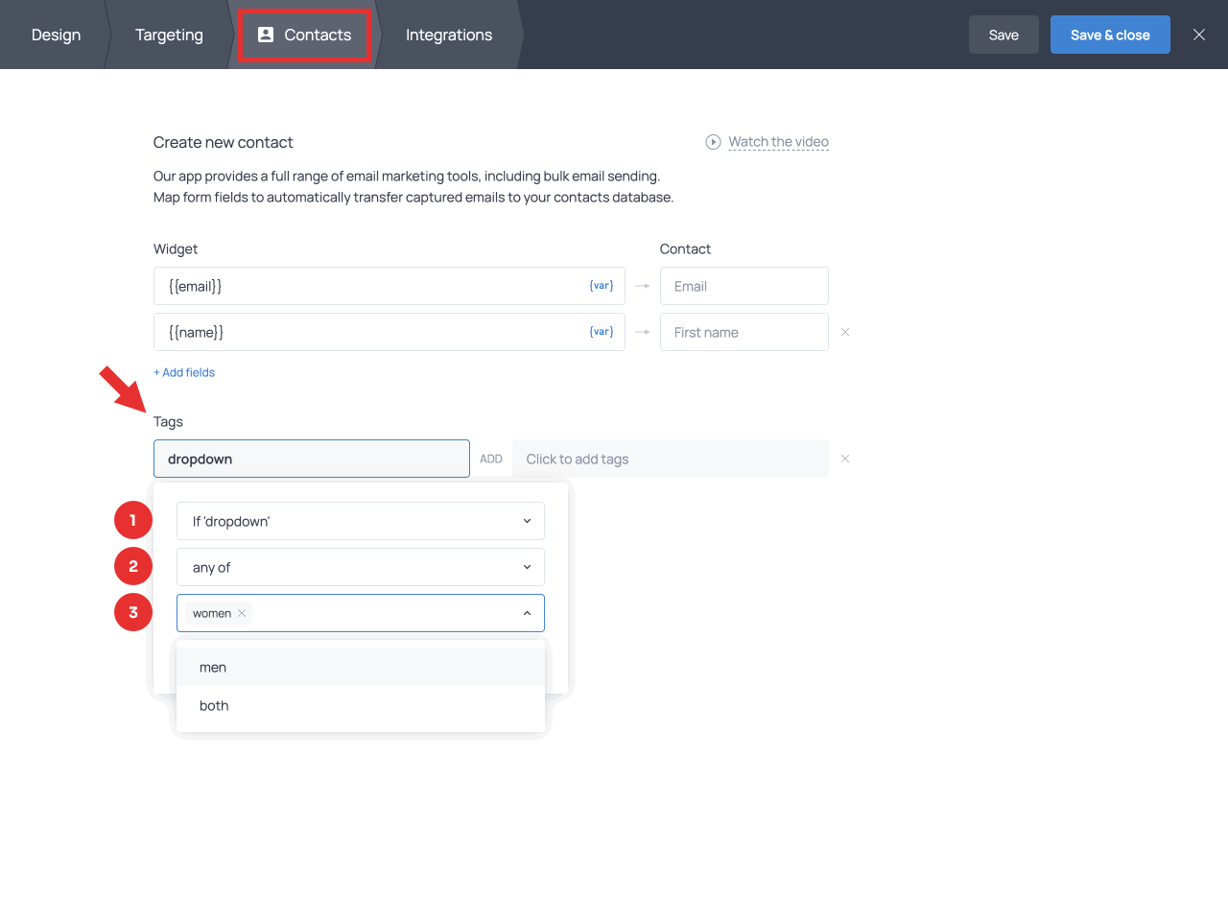
Task: Remove the First name field mapping with its X
Action: pos(844,331)
